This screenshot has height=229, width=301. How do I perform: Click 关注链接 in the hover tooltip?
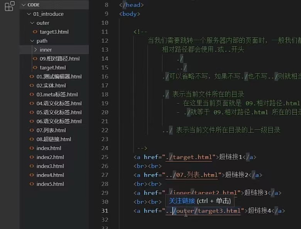[x=182, y=201]
